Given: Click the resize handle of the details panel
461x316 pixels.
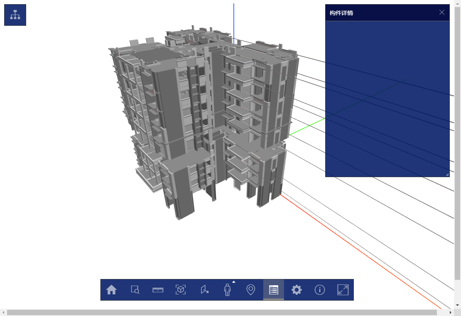Looking at the screenshot, I should pos(447,175).
